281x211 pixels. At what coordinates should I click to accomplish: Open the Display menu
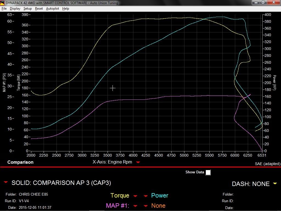point(15,9)
